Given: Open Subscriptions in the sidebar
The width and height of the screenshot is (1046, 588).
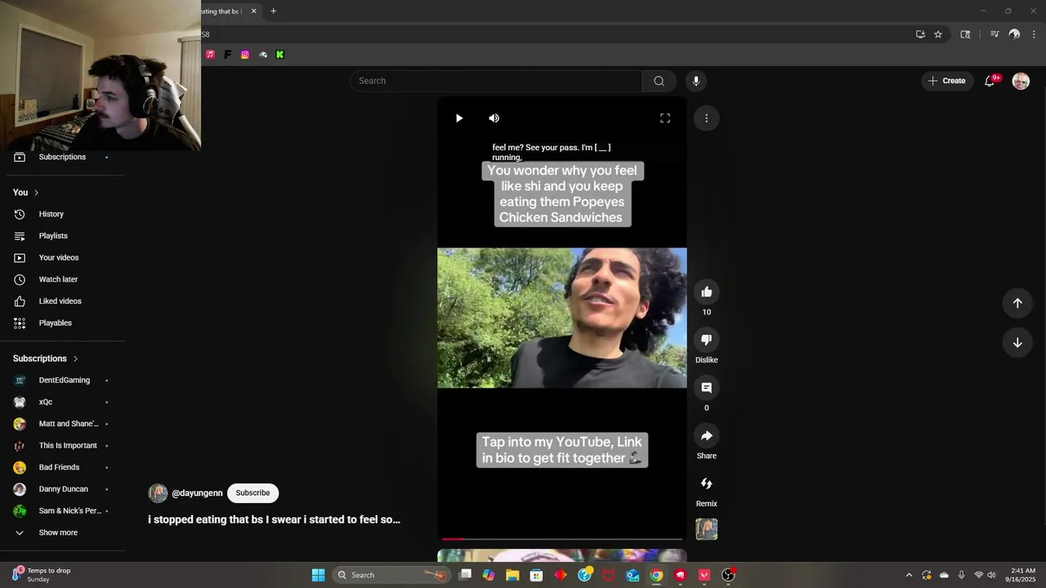Looking at the screenshot, I should click(x=62, y=157).
